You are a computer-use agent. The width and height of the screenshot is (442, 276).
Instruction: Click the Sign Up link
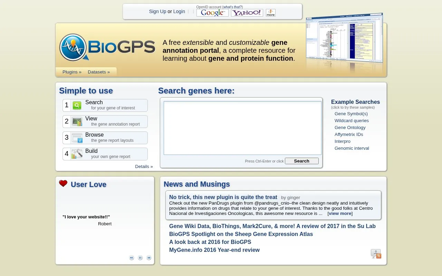[x=157, y=11]
